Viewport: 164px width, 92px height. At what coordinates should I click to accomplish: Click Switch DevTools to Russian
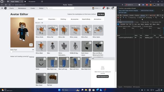(x=147, y=10)
